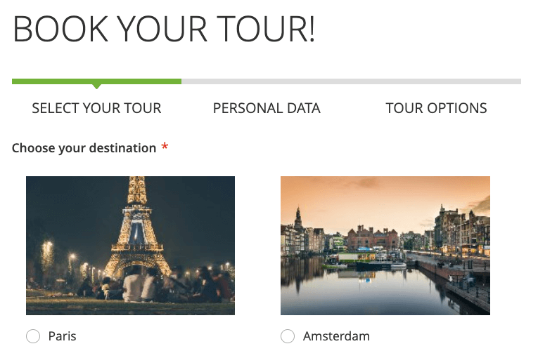This screenshot has width=538, height=358.
Task: Go to the TOUR OPTIONS step
Action: pyautogui.click(x=436, y=109)
